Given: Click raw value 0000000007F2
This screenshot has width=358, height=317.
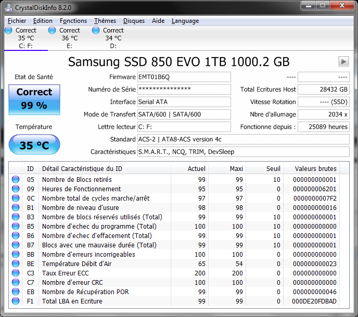Looking at the screenshot, I should point(315,198).
